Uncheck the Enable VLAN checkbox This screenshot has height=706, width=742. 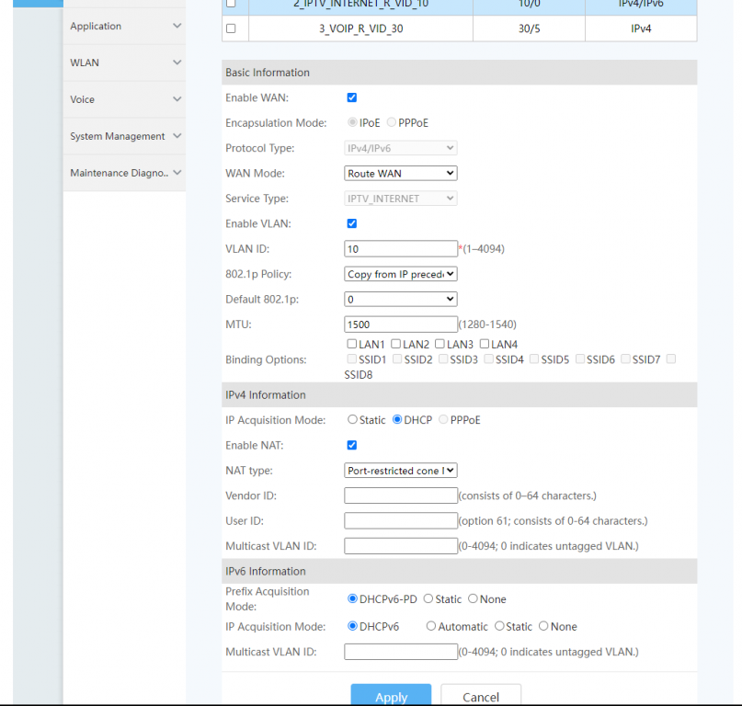[x=352, y=223]
